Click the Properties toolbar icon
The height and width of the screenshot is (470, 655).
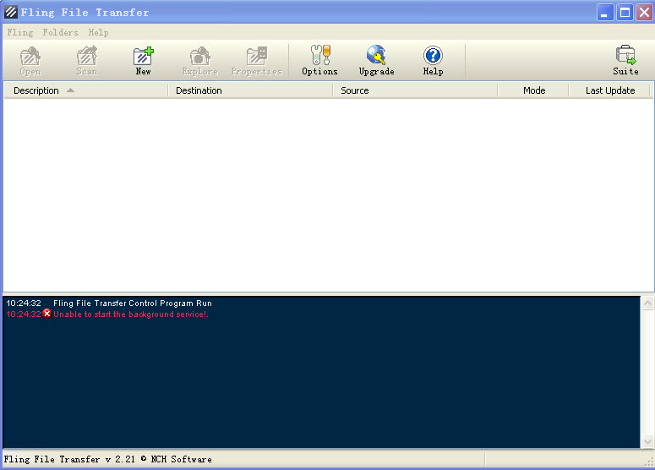[x=256, y=61]
